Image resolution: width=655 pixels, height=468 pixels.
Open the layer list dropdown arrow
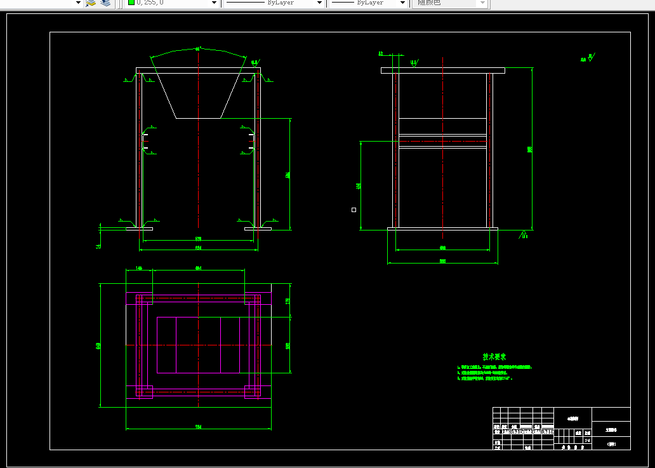[77, 3]
